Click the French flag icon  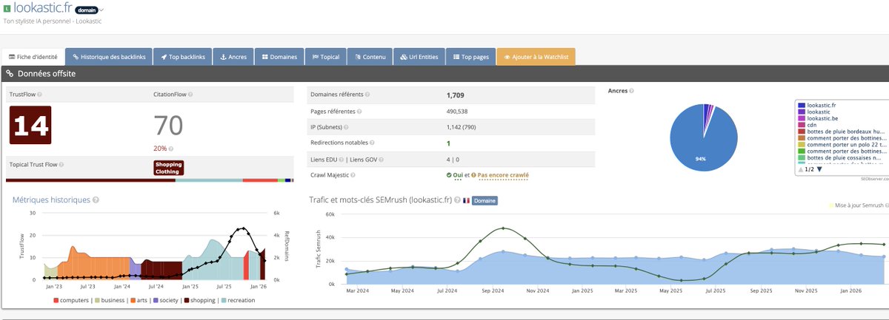pos(467,200)
